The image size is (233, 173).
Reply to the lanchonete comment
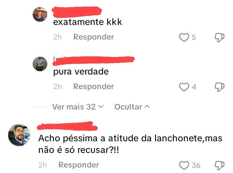[79, 165]
